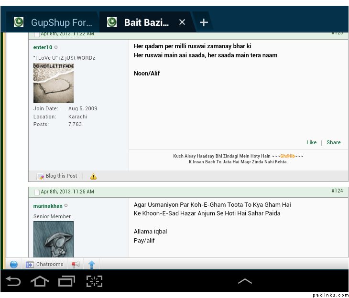Close the Bait Bazi tab
Viewport: 349px width, 298px height.
pos(182,22)
